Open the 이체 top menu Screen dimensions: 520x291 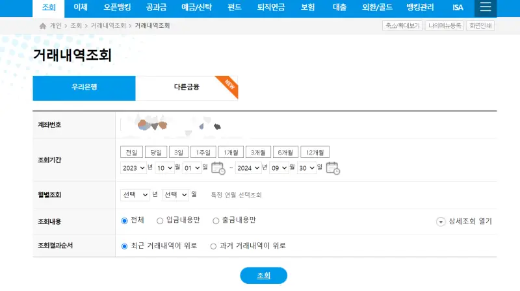pyautogui.click(x=81, y=8)
